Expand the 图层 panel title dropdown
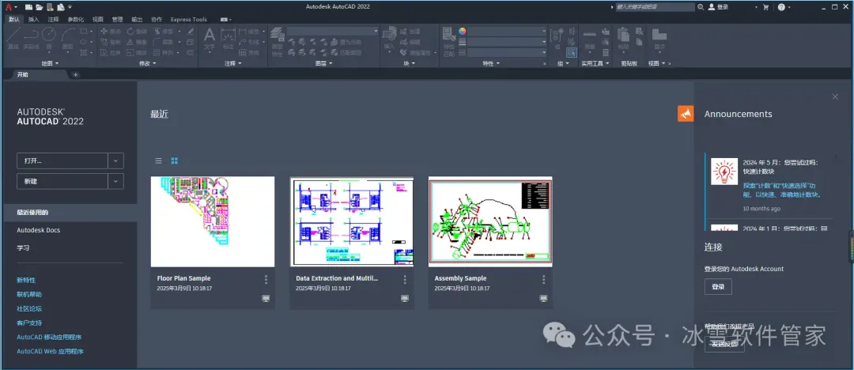 323,64
